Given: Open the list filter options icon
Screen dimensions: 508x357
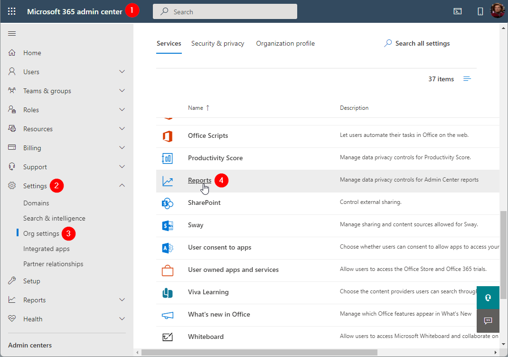Looking at the screenshot, I should pyautogui.click(x=467, y=79).
